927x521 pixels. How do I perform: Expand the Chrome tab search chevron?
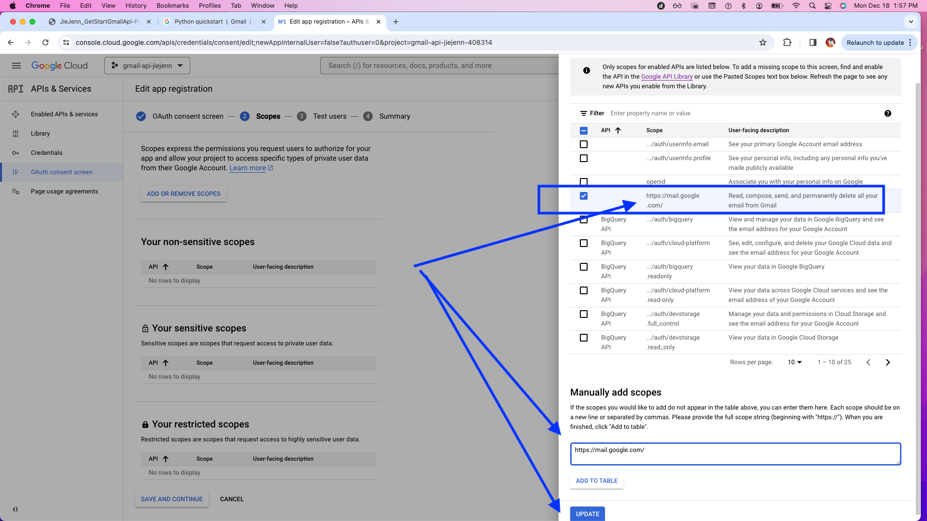point(911,22)
